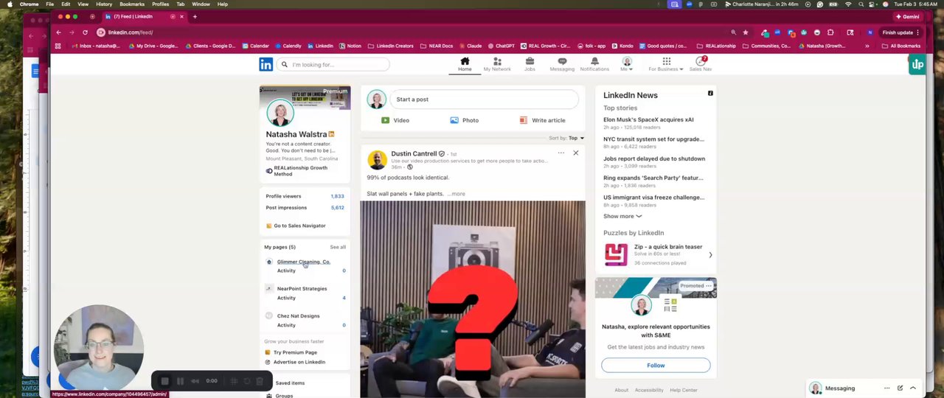Follow S&ME from the promoted card
The height and width of the screenshot is (398, 944).
656,366
